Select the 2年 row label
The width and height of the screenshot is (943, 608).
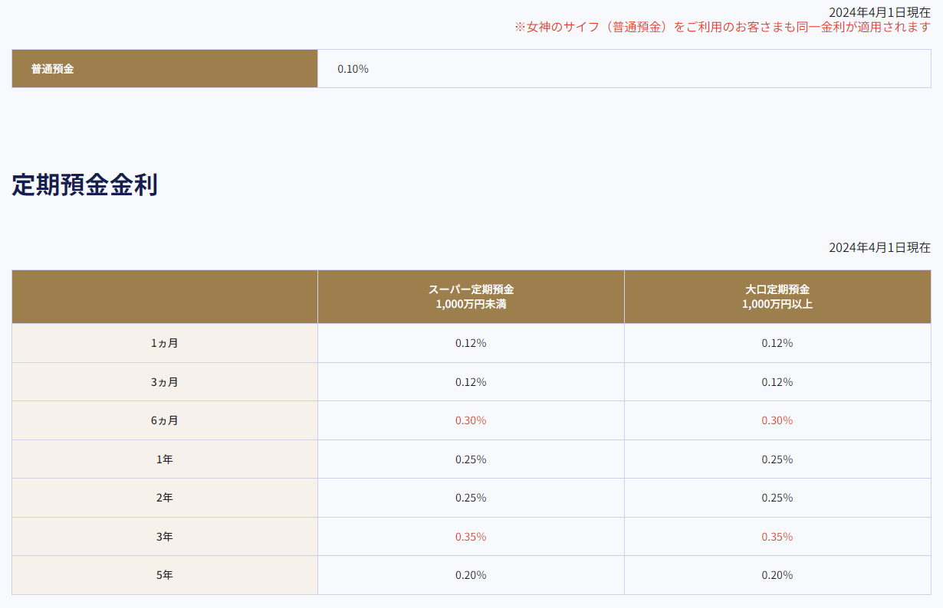click(x=165, y=498)
